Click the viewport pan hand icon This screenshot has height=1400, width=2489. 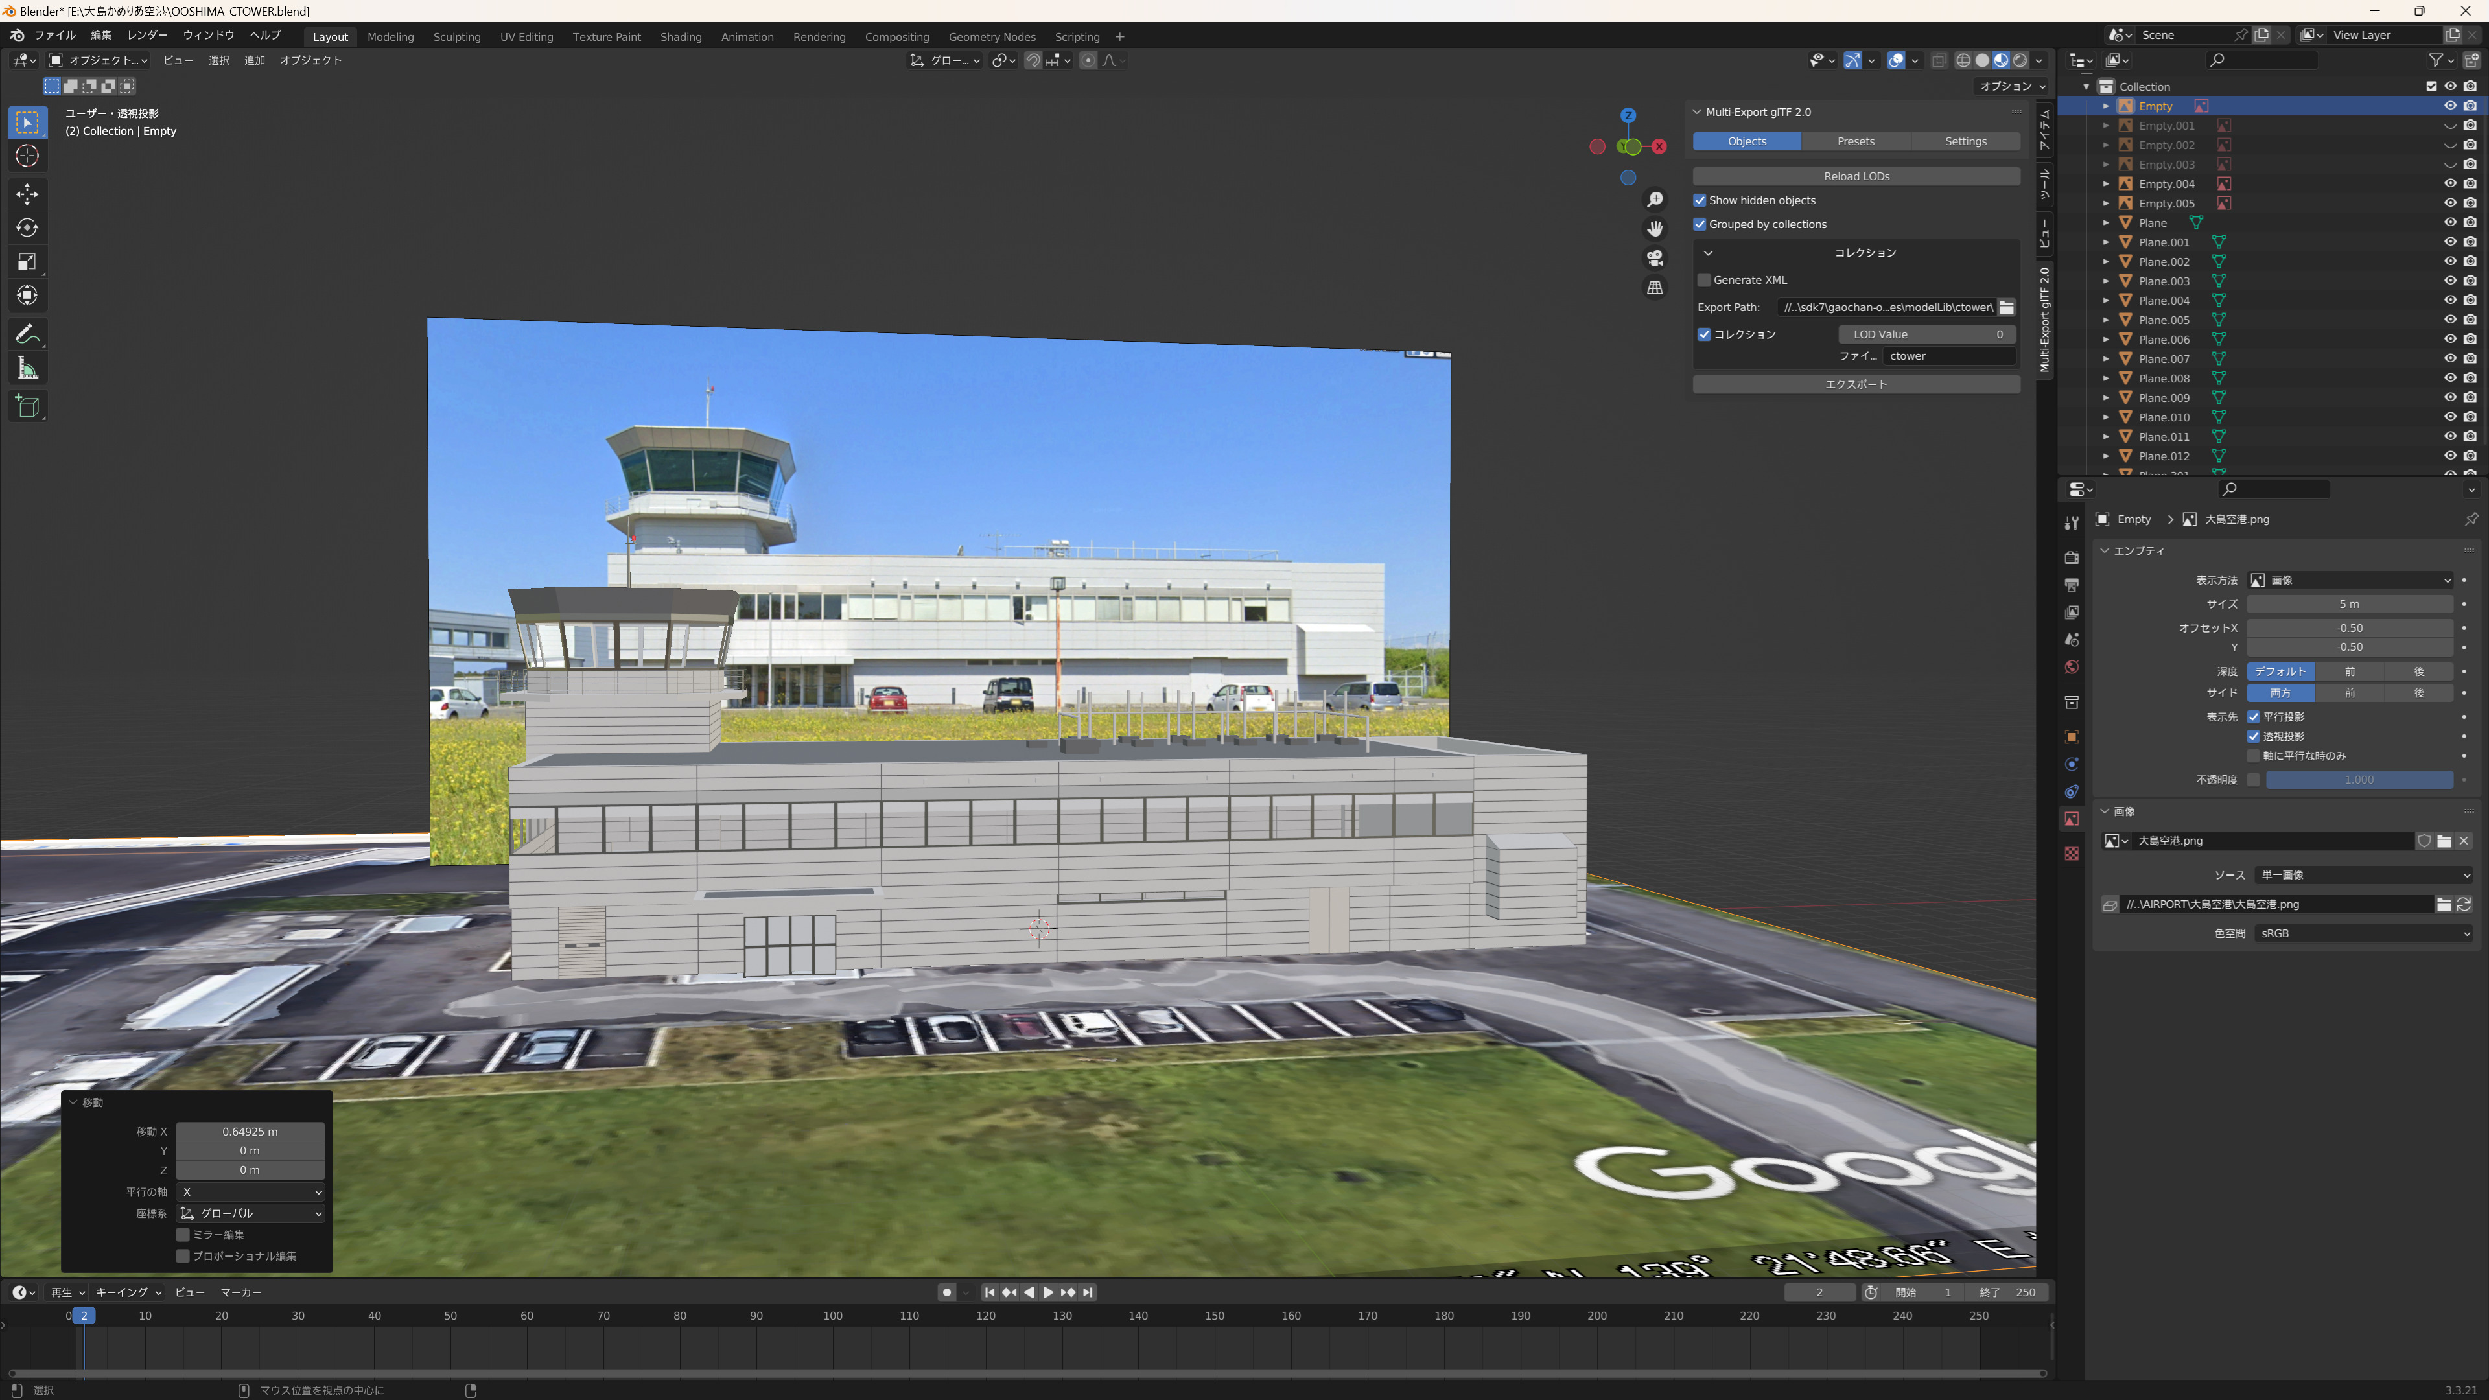click(x=1655, y=229)
